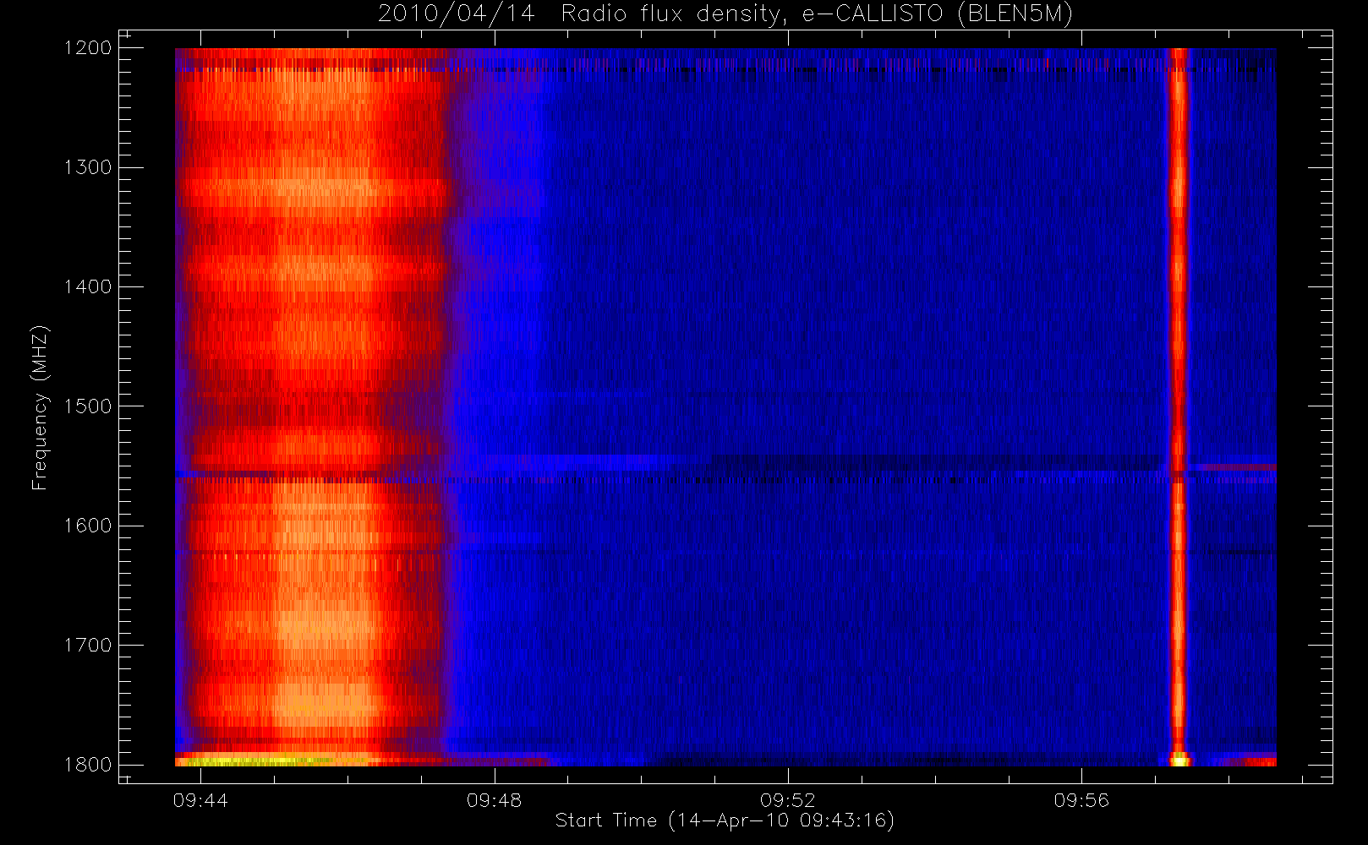1368x845 pixels.
Task: Select the 1400 frequency axis label
Action: tap(88, 286)
